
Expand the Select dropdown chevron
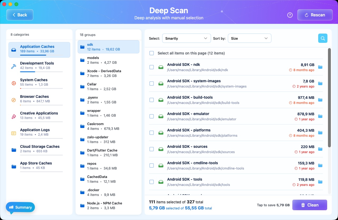pyautogui.click(x=206, y=38)
